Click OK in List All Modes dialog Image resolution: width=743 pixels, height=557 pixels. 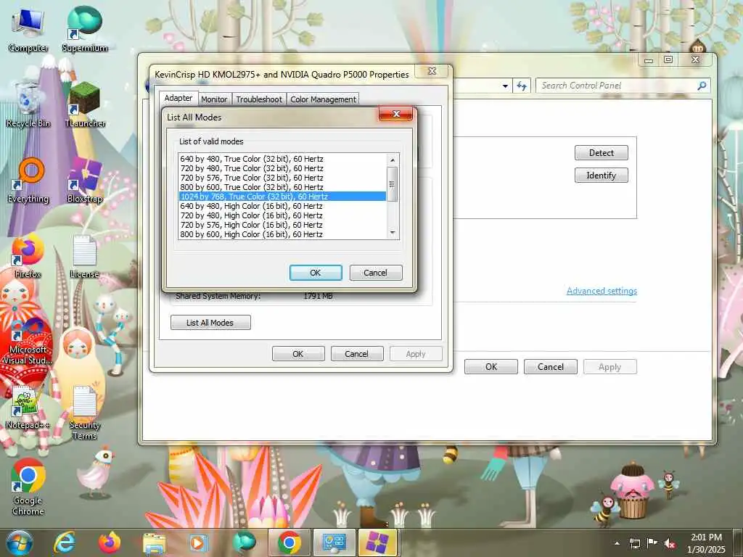click(316, 273)
